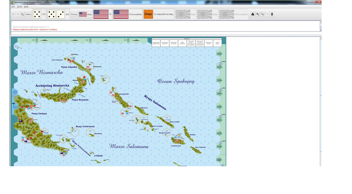Open the File menu
Screen dimensions: 352x194
pyautogui.click(x=13, y=7)
